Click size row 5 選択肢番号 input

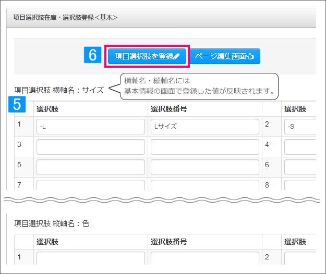coord(205,167)
